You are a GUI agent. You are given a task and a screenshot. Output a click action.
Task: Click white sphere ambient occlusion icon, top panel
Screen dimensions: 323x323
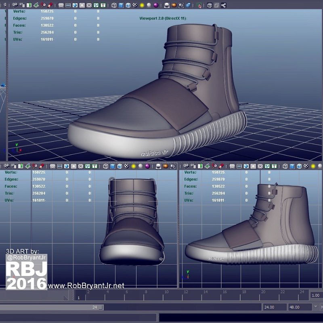[167, 5]
